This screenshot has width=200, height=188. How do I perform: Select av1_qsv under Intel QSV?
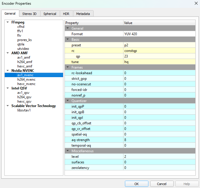point(23,93)
